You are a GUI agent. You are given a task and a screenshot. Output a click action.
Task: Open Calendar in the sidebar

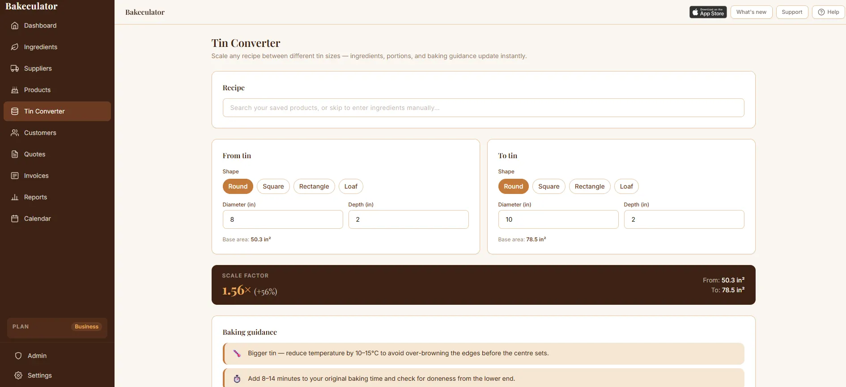(57, 219)
